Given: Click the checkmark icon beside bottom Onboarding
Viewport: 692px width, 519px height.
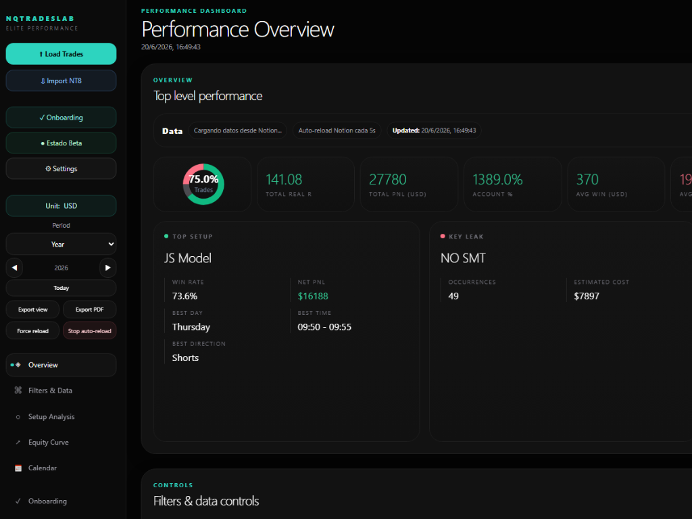Looking at the screenshot, I should tap(18, 501).
